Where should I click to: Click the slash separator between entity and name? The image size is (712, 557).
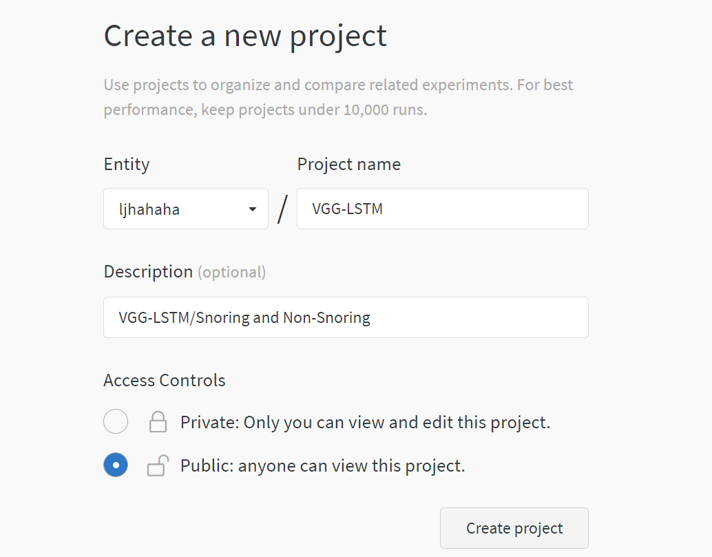282,209
